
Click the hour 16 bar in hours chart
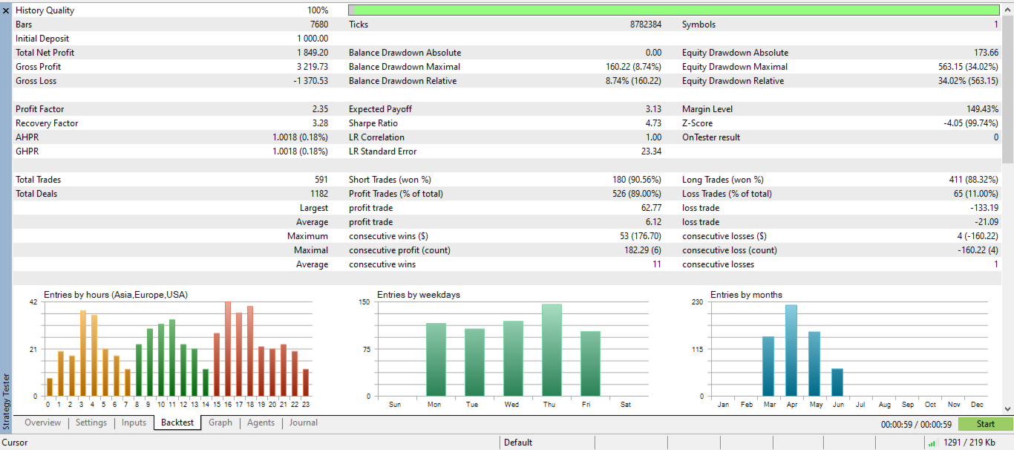(x=228, y=349)
